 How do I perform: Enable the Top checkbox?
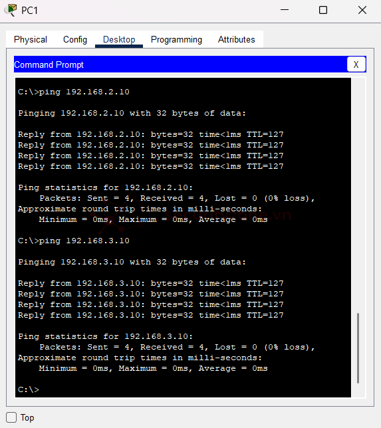click(11, 417)
